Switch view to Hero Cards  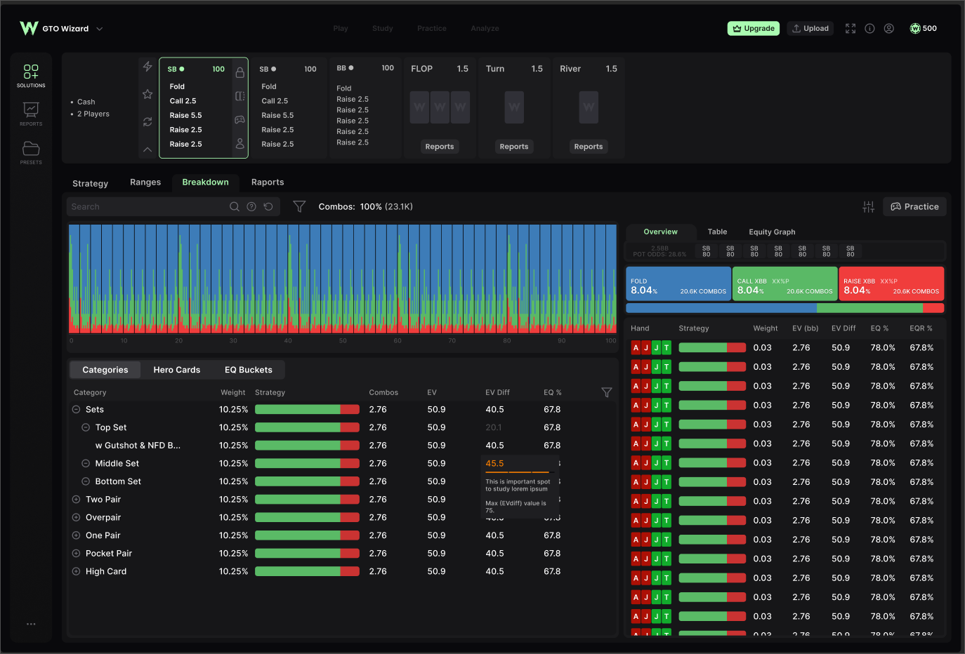tap(176, 369)
